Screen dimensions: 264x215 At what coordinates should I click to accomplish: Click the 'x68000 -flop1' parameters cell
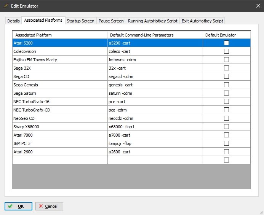point(155,127)
